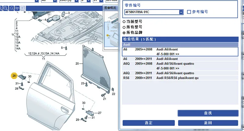The image size is (244, 131).
Task: Select the zoom-to-region magnifier tool
Action: point(11,8)
